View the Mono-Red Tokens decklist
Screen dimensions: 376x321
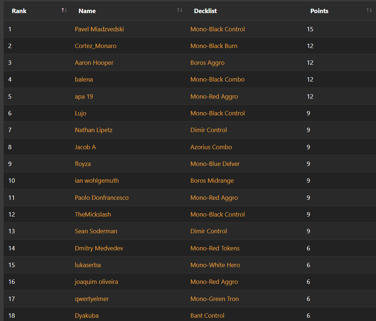pos(215,248)
